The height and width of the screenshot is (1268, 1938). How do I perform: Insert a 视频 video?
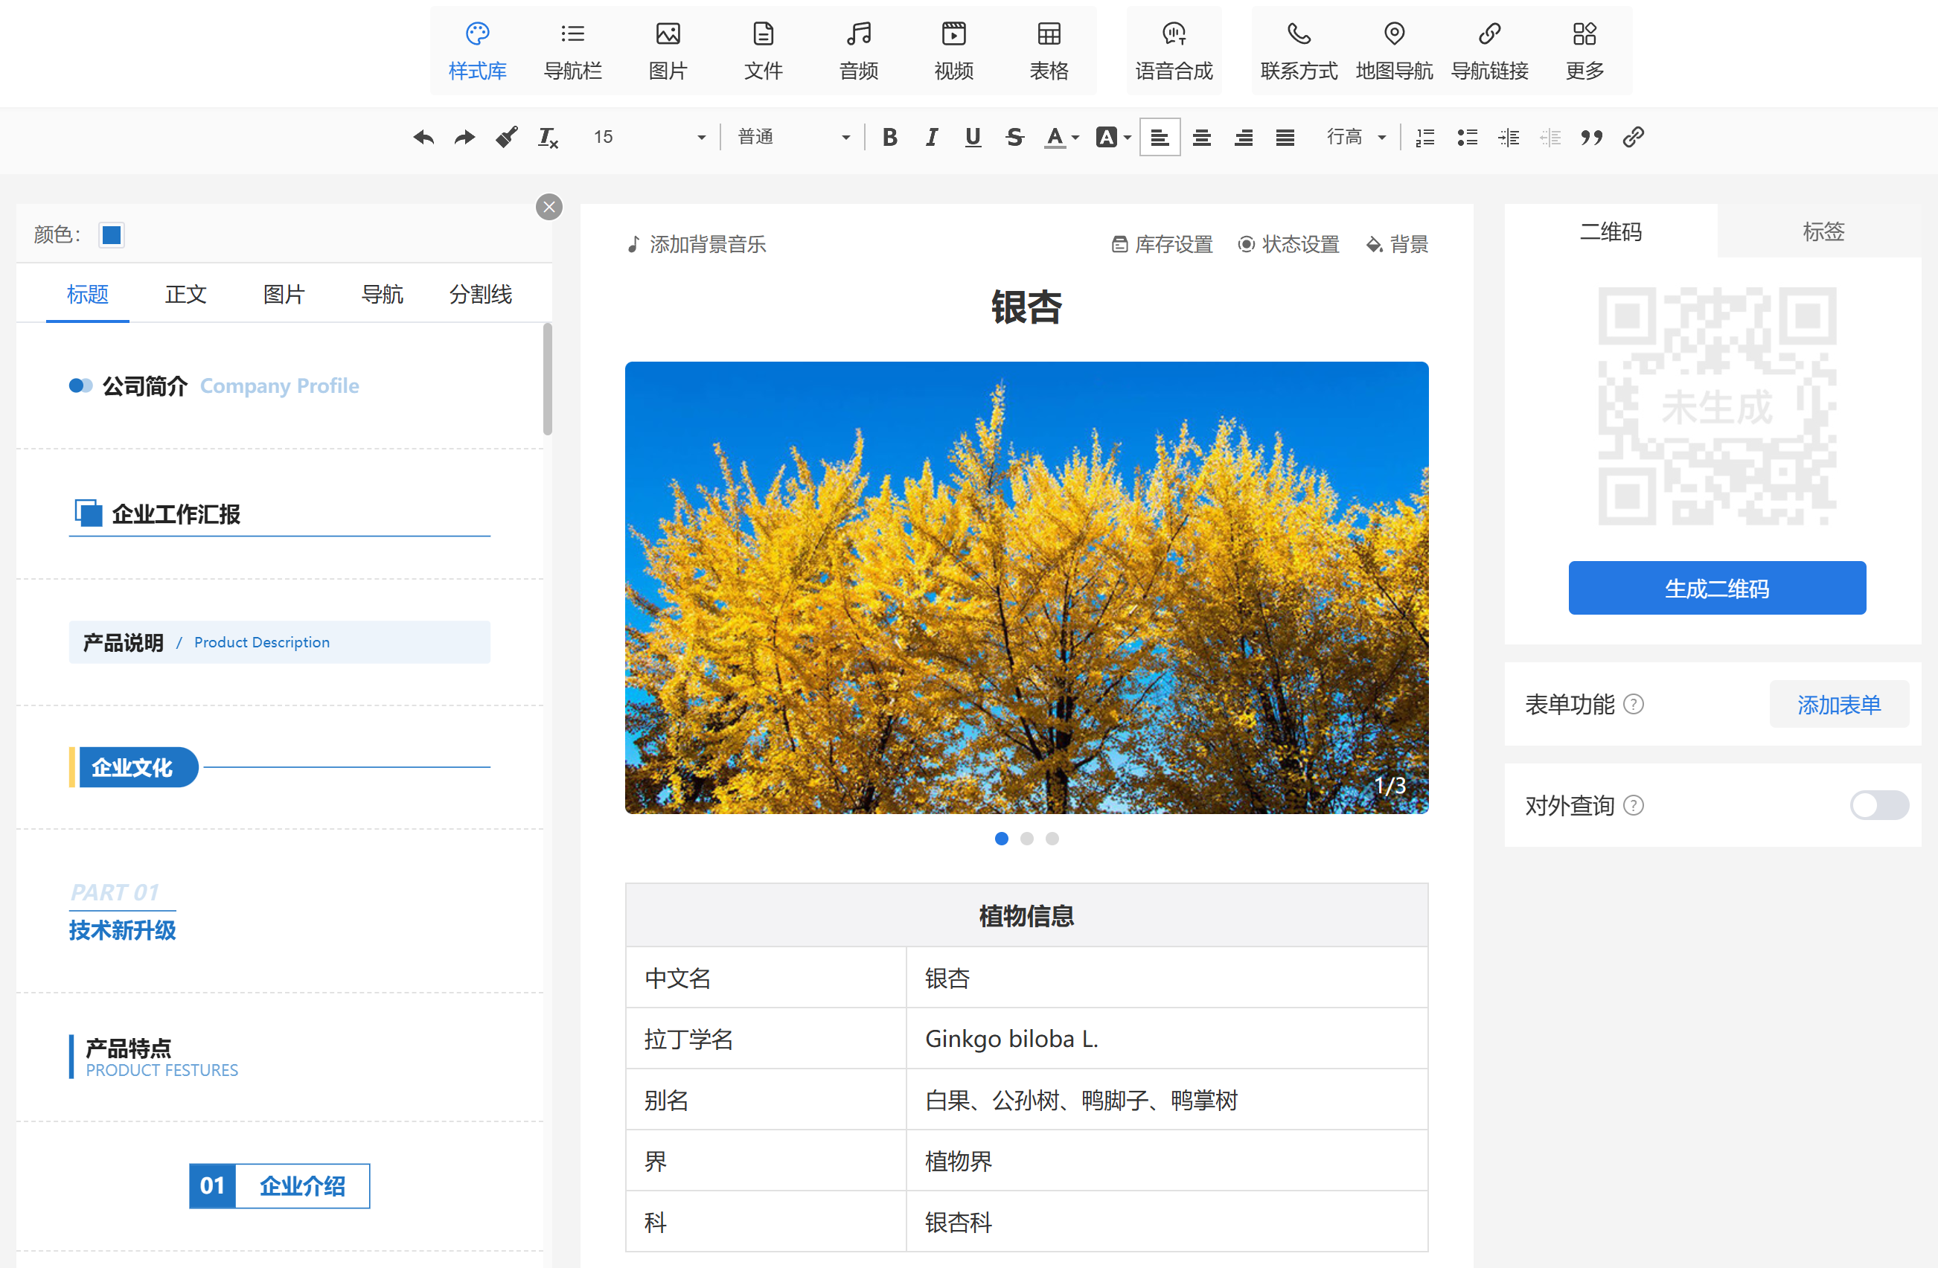[x=953, y=51]
